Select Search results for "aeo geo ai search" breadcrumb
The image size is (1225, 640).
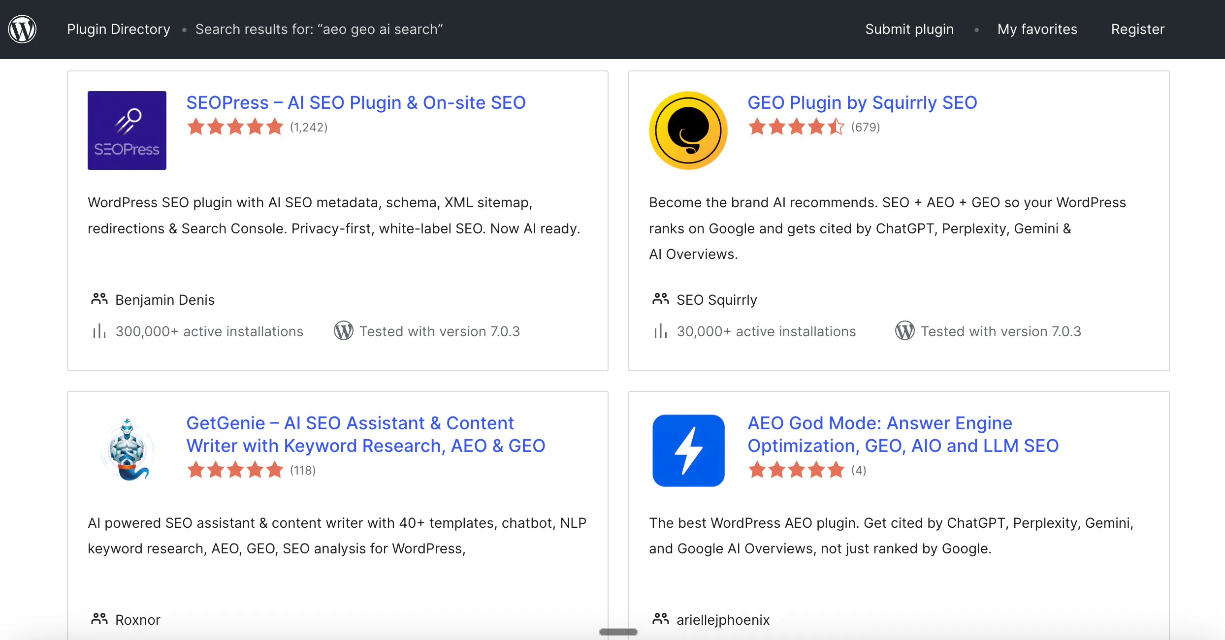click(x=319, y=29)
